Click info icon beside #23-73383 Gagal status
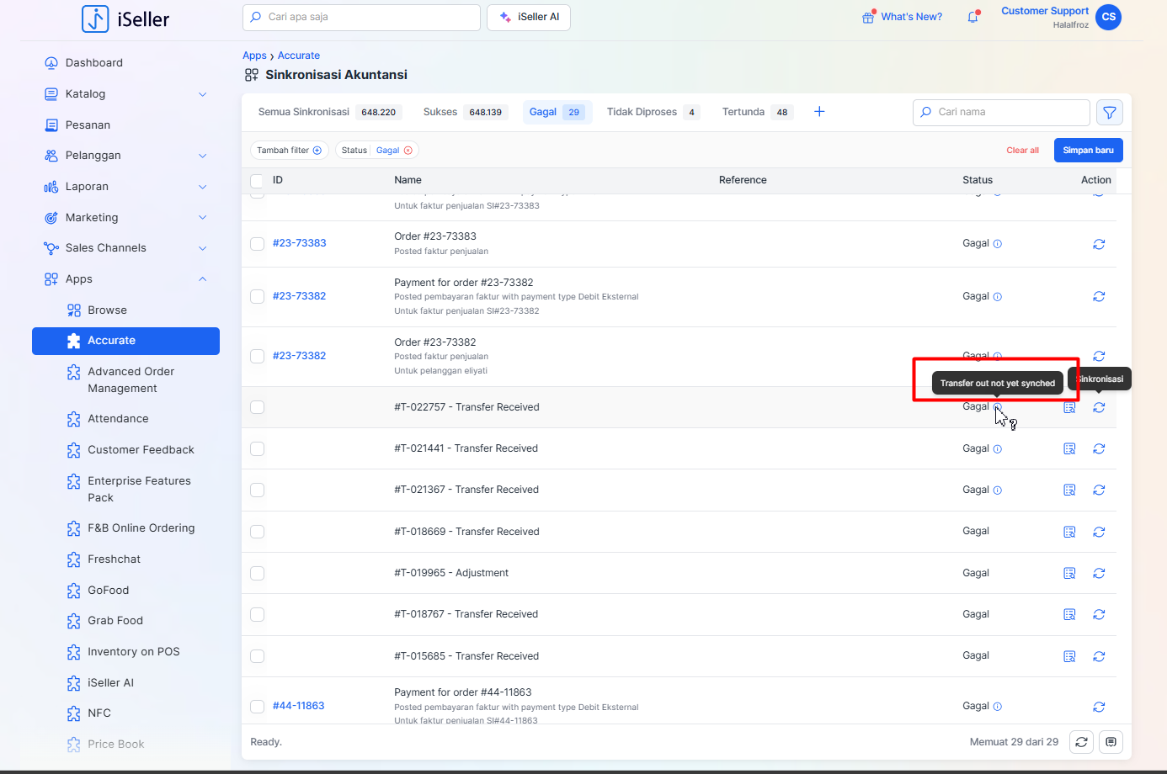 (998, 244)
